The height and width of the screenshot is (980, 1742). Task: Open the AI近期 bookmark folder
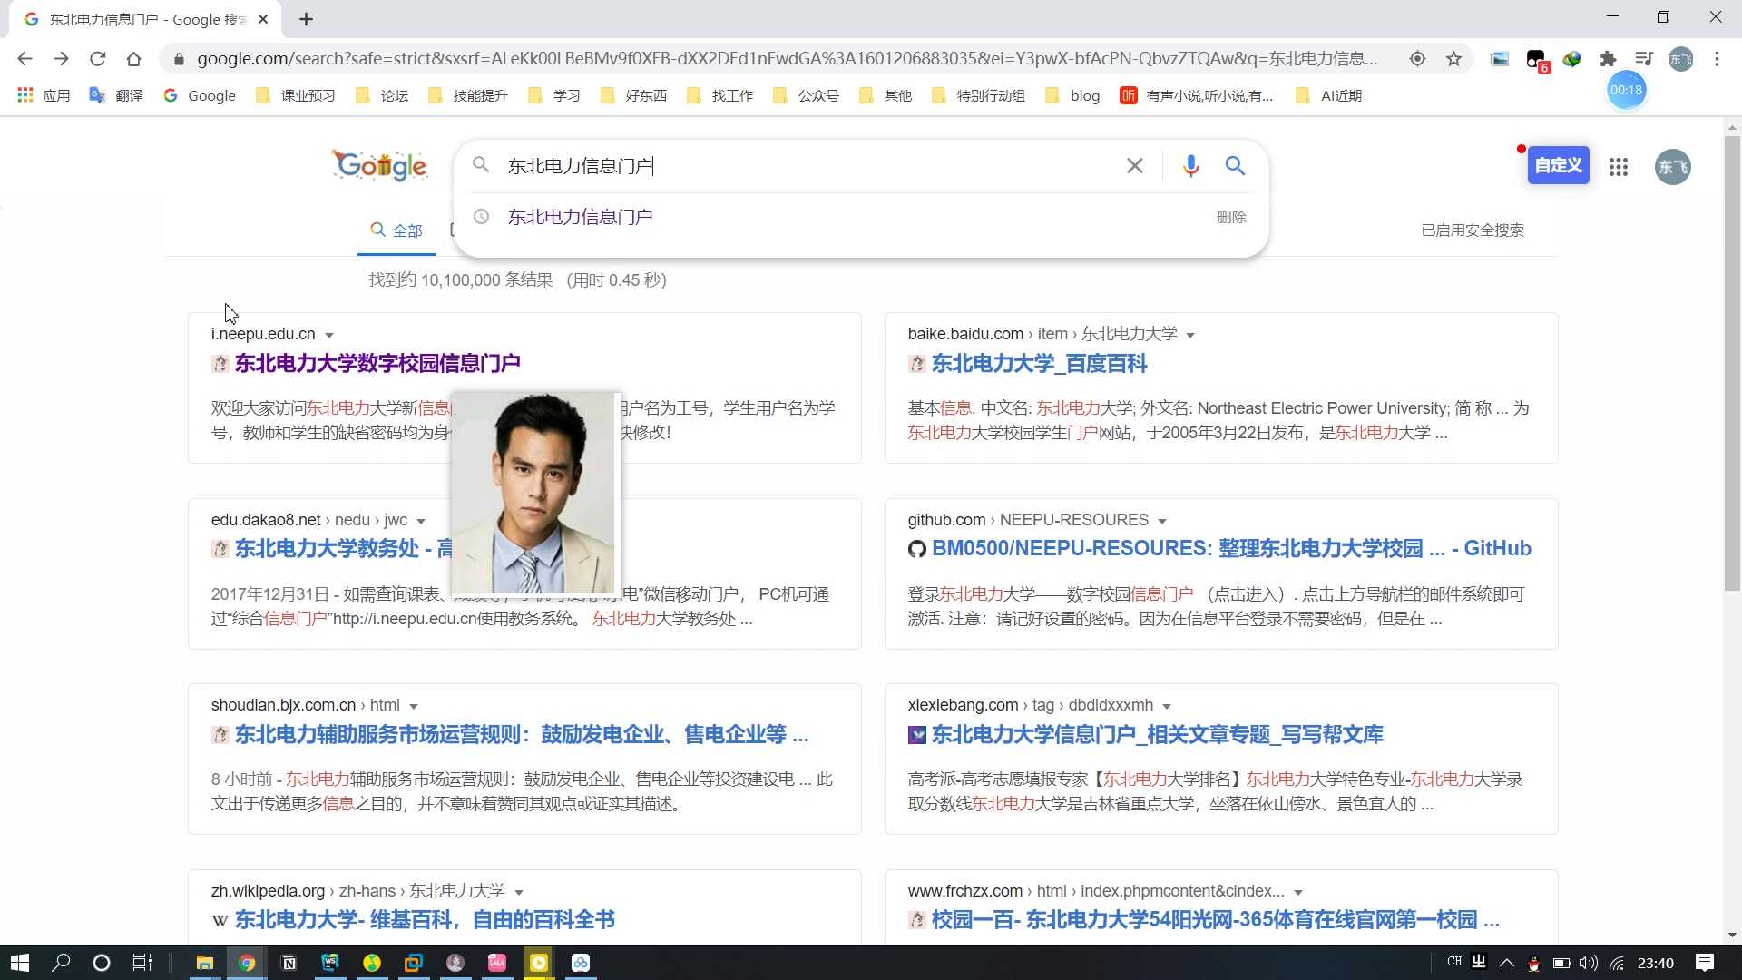coord(1329,95)
